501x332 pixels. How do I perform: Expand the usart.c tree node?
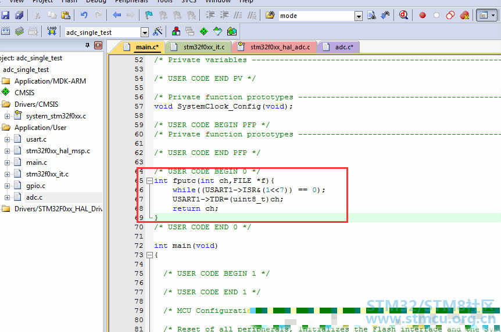(7, 139)
